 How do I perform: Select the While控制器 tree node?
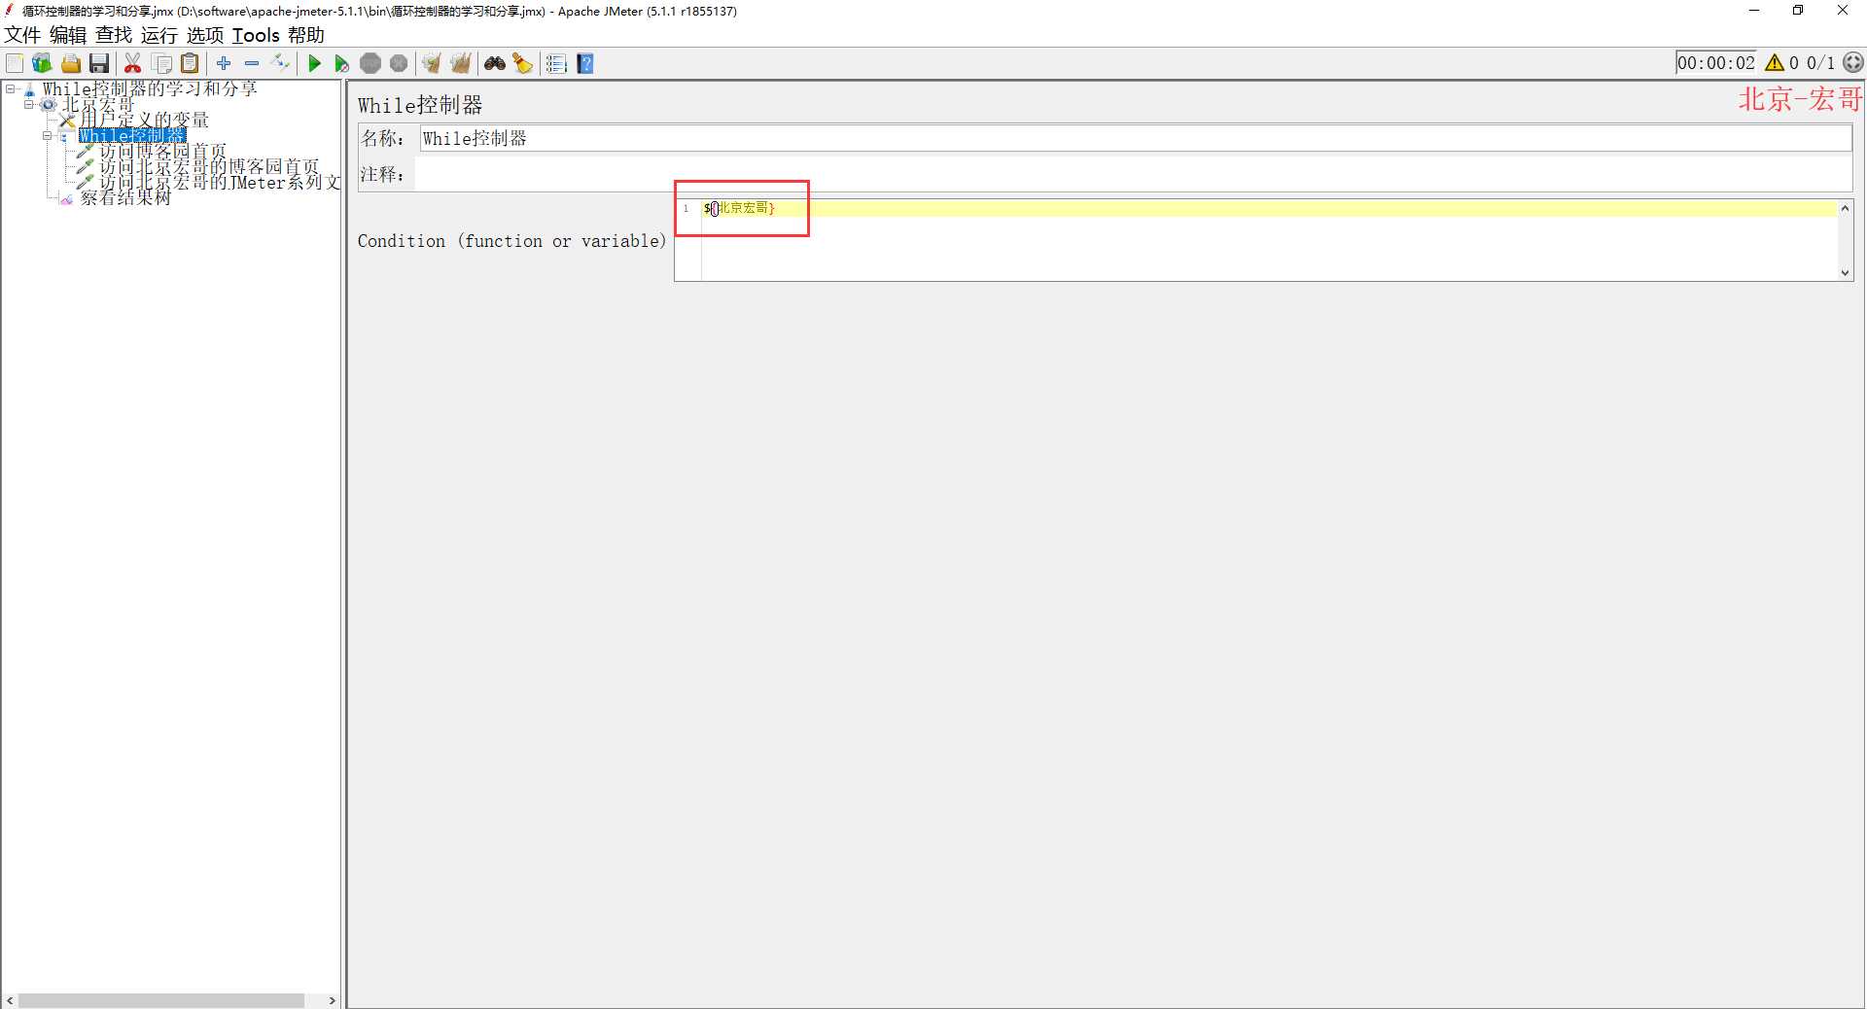click(132, 136)
